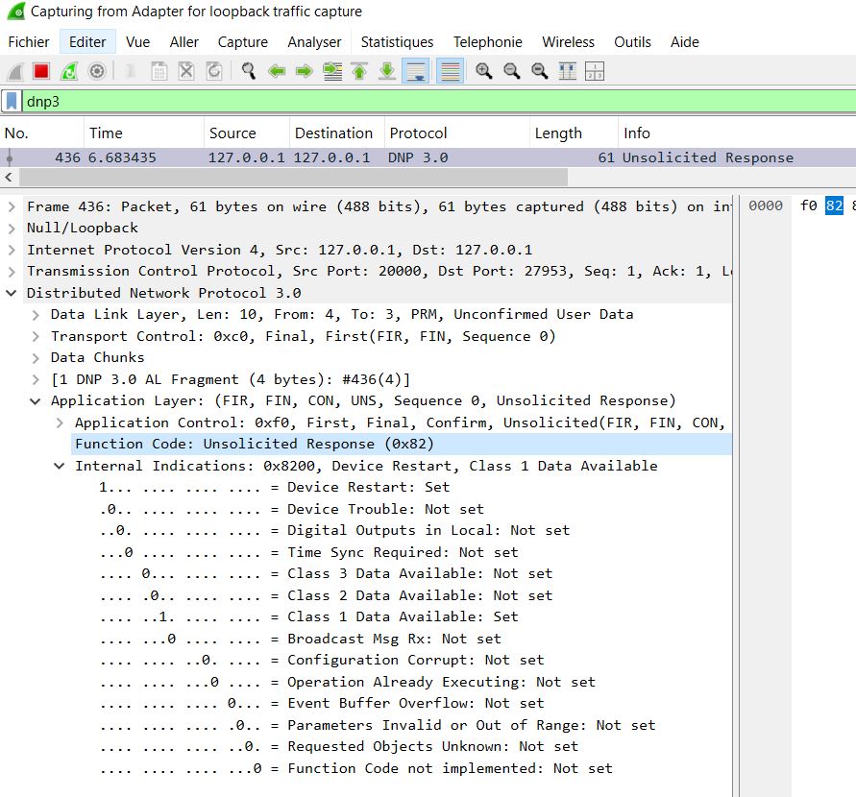Toggle auto-scroll during live capture
Image resolution: width=856 pixels, height=797 pixels.
(x=415, y=71)
